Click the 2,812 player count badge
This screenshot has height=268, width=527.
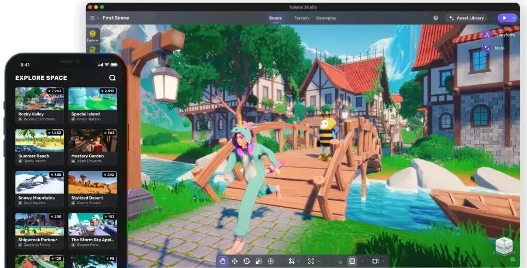107,91
